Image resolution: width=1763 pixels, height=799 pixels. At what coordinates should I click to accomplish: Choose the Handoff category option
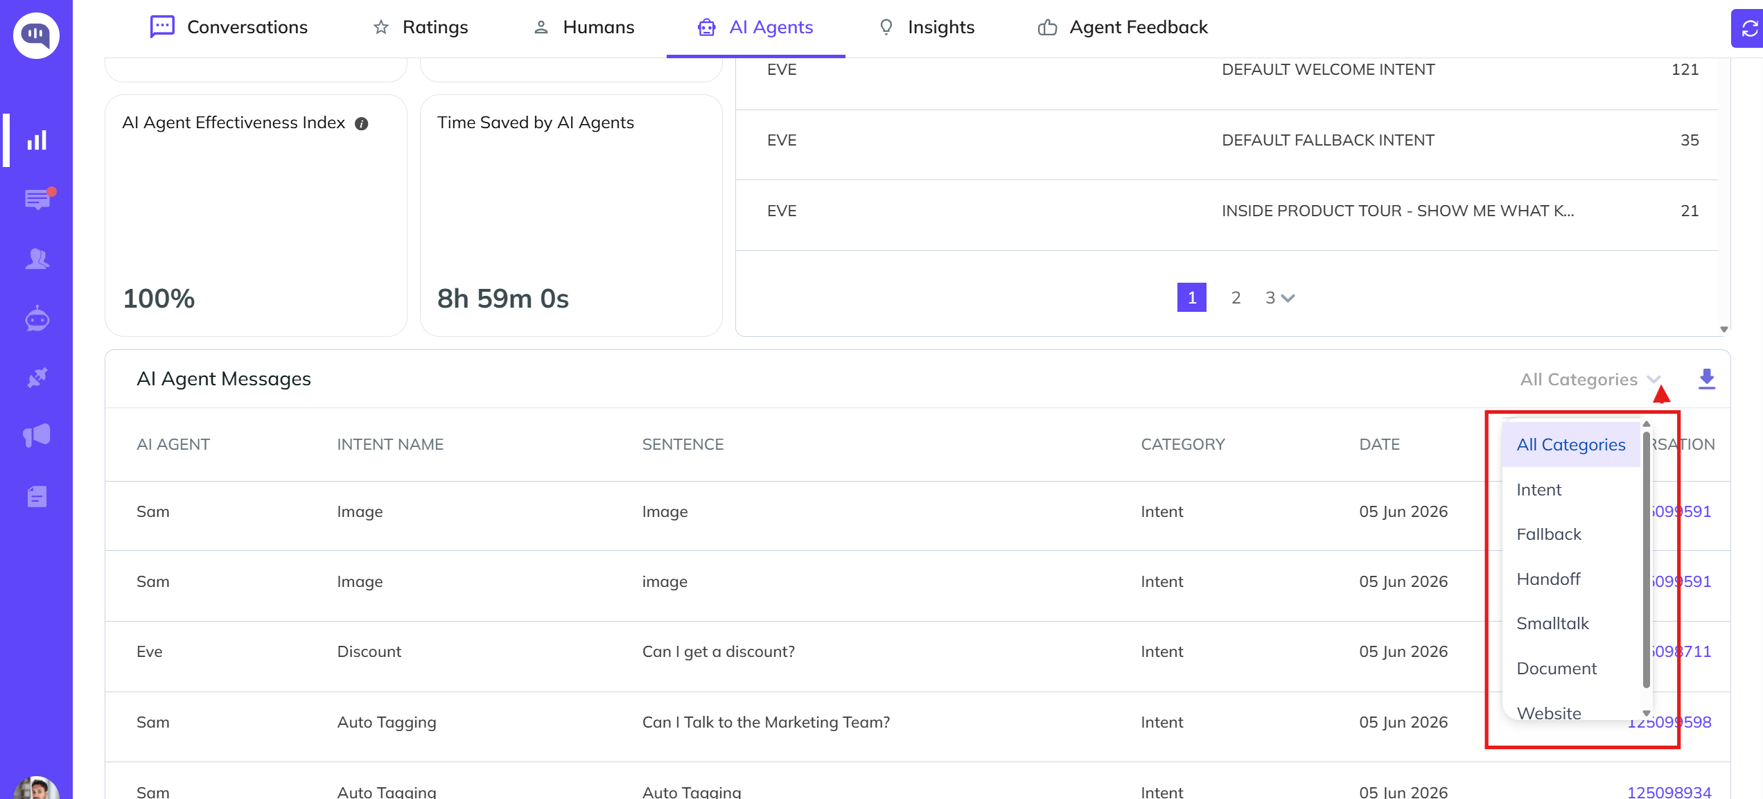1571,579
